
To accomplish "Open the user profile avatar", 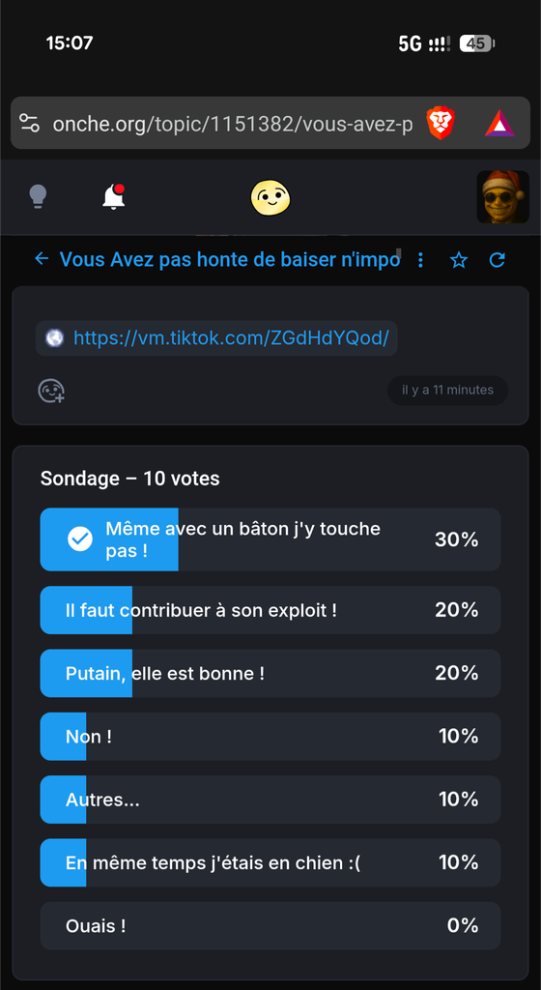I will (502, 197).
